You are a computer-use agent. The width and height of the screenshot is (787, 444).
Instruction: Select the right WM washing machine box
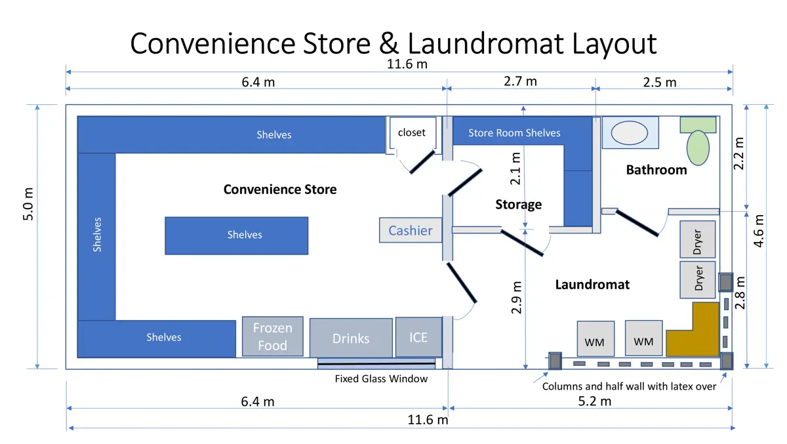tap(643, 339)
